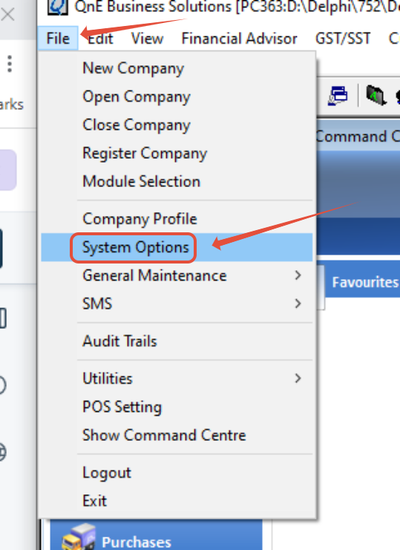Click the Purchases truck icon
The height and width of the screenshot is (550, 400).
tap(79, 537)
